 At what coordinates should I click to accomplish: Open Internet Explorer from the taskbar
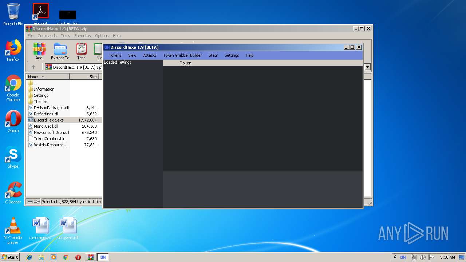pyautogui.click(x=29, y=257)
